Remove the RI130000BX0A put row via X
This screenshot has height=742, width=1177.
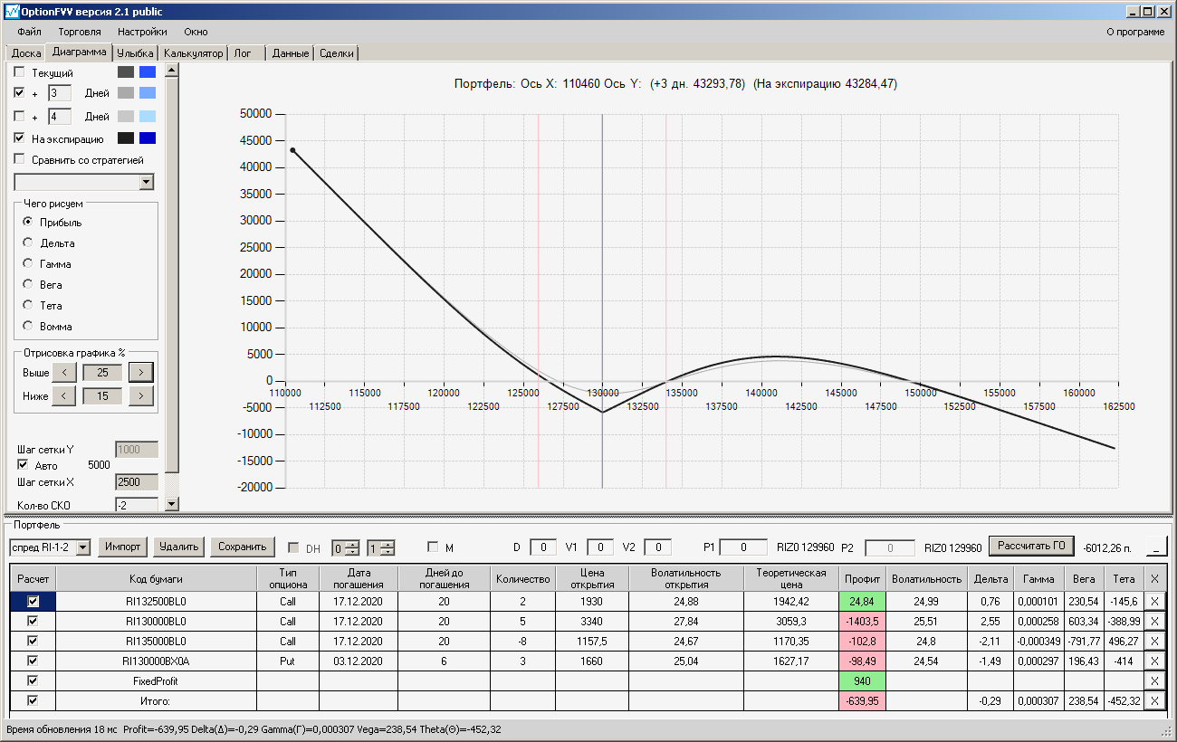[1153, 661]
